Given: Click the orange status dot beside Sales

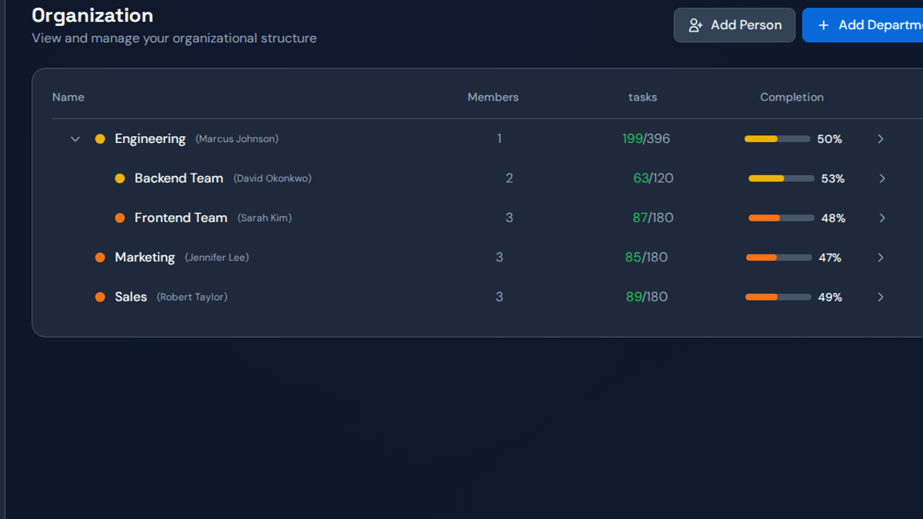Looking at the screenshot, I should (x=100, y=297).
